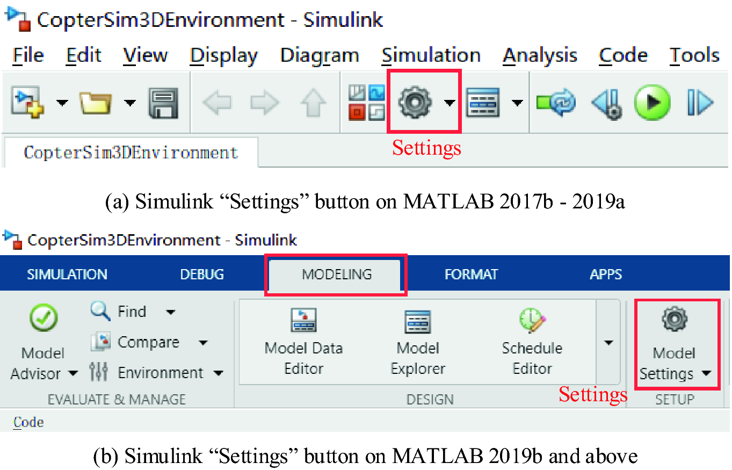732x470 pixels.
Task: Open the Edit menu
Action: click(x=84, y=55)
